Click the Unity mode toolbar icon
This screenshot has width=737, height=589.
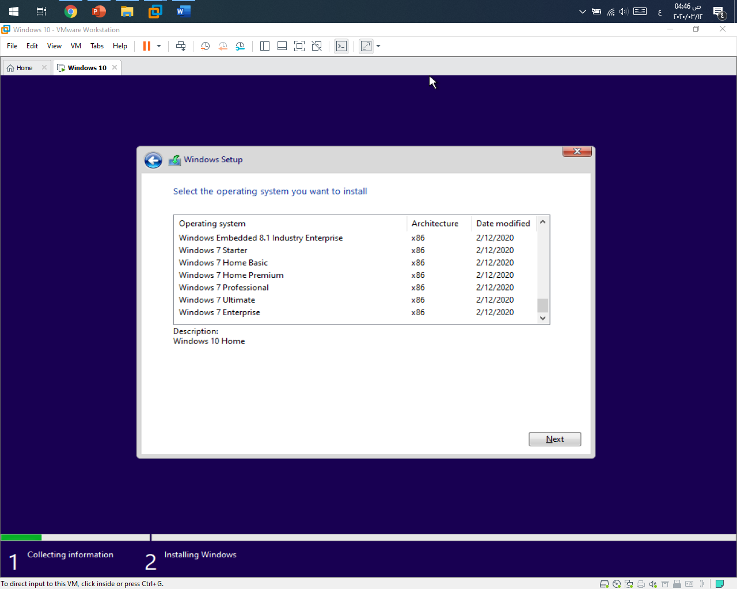[x=317, y=46]
